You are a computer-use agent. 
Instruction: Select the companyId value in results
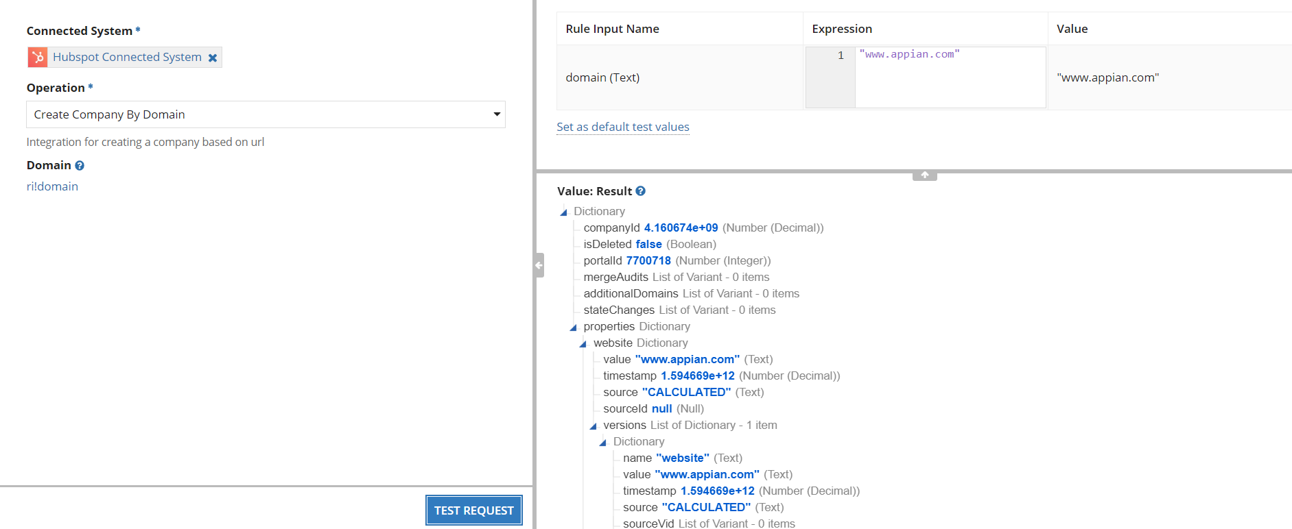(681, 228)
